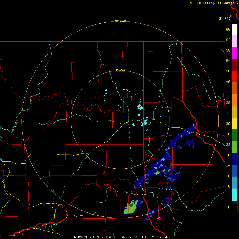Pick the navy blue legend swatch
239x239 pixels.
pyautogui.click(x=234, y=159)
